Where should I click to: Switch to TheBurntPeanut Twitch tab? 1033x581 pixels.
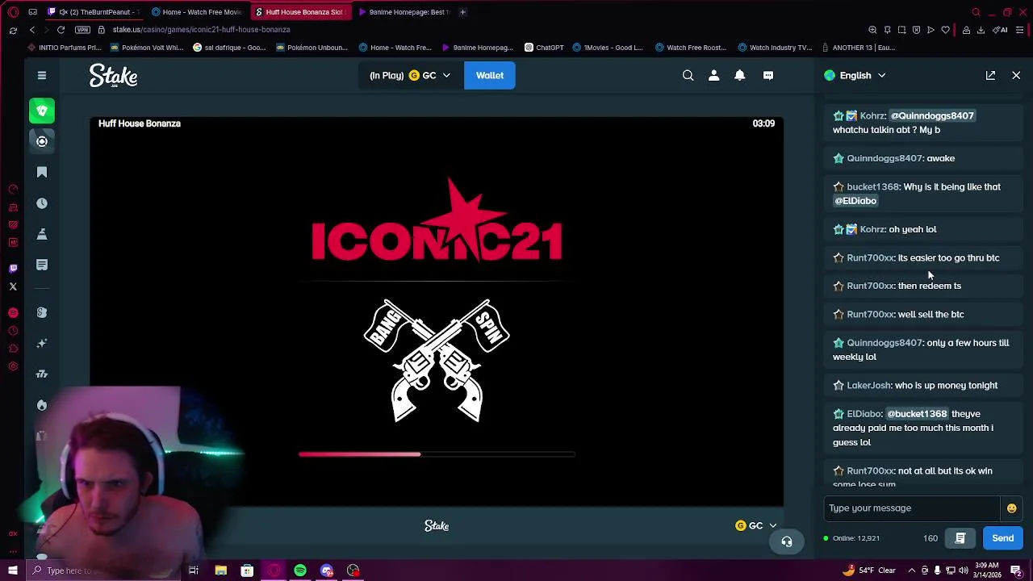click(x=95, y=12)
